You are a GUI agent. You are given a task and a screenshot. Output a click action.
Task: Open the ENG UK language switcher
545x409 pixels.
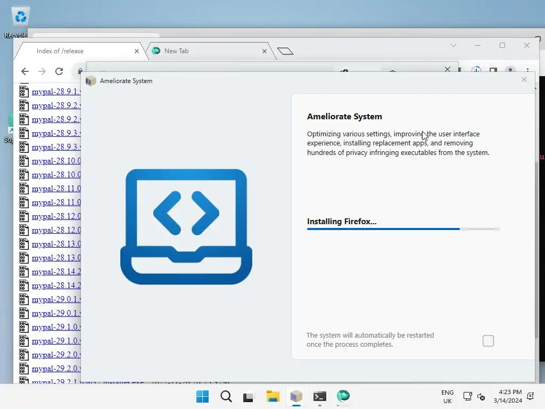click(x=447, y=396)
